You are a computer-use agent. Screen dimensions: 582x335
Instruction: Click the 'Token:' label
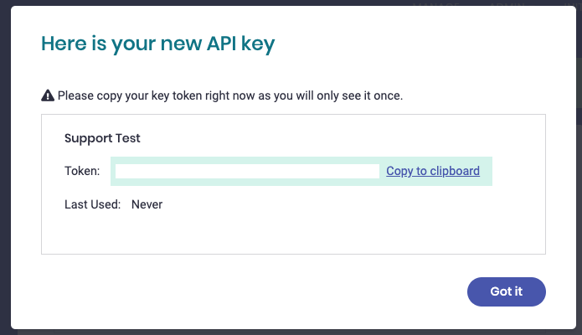coord(82,171)
